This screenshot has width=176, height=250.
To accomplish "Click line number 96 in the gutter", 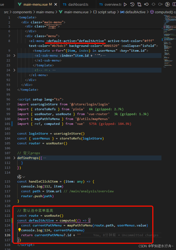I will point(8,99).
